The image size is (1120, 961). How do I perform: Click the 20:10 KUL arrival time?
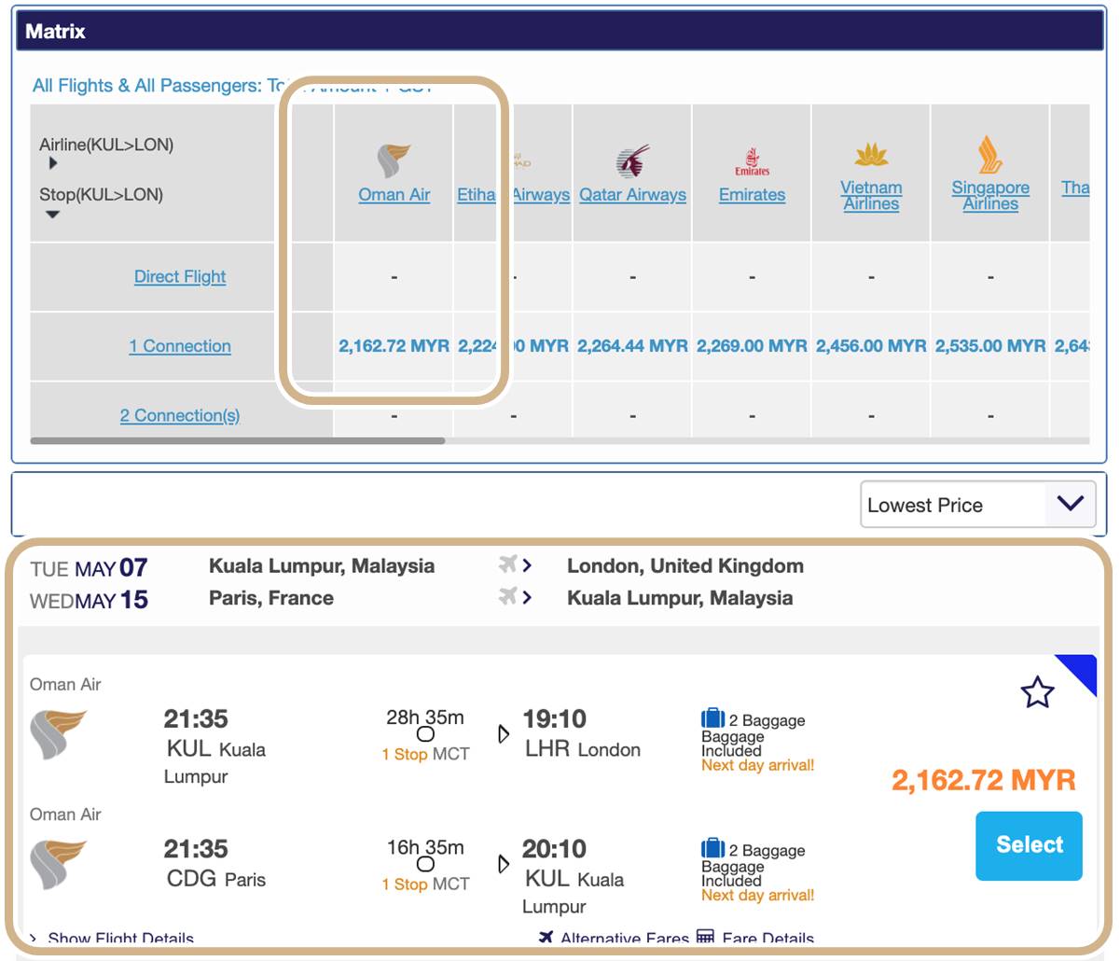555,848
